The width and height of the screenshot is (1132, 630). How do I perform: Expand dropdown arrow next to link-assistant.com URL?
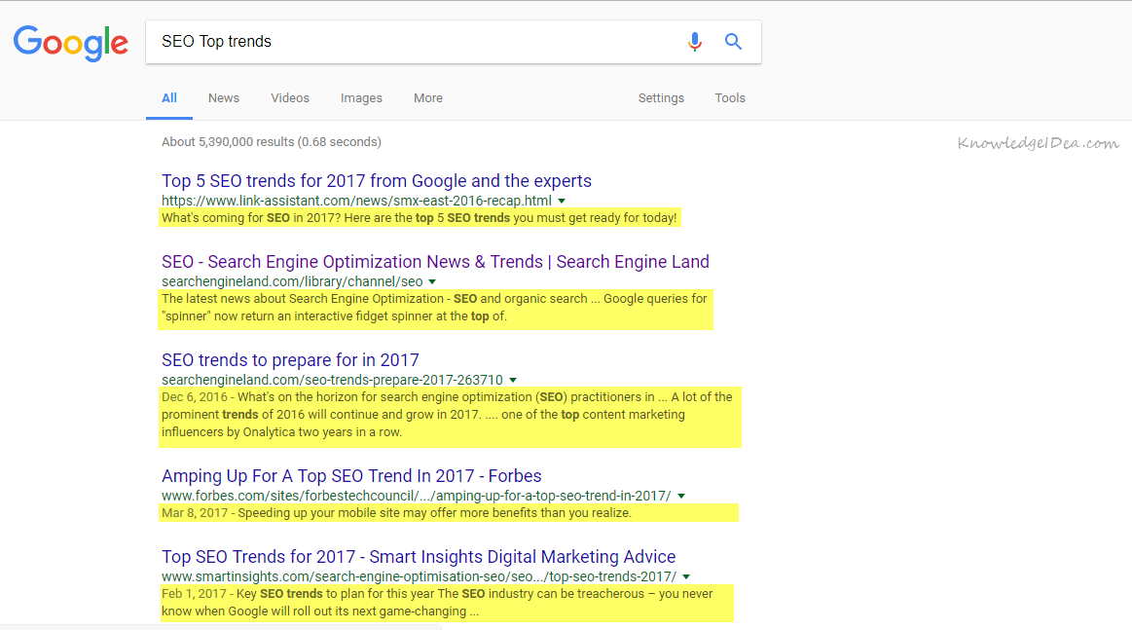click(x=562, y=201)
